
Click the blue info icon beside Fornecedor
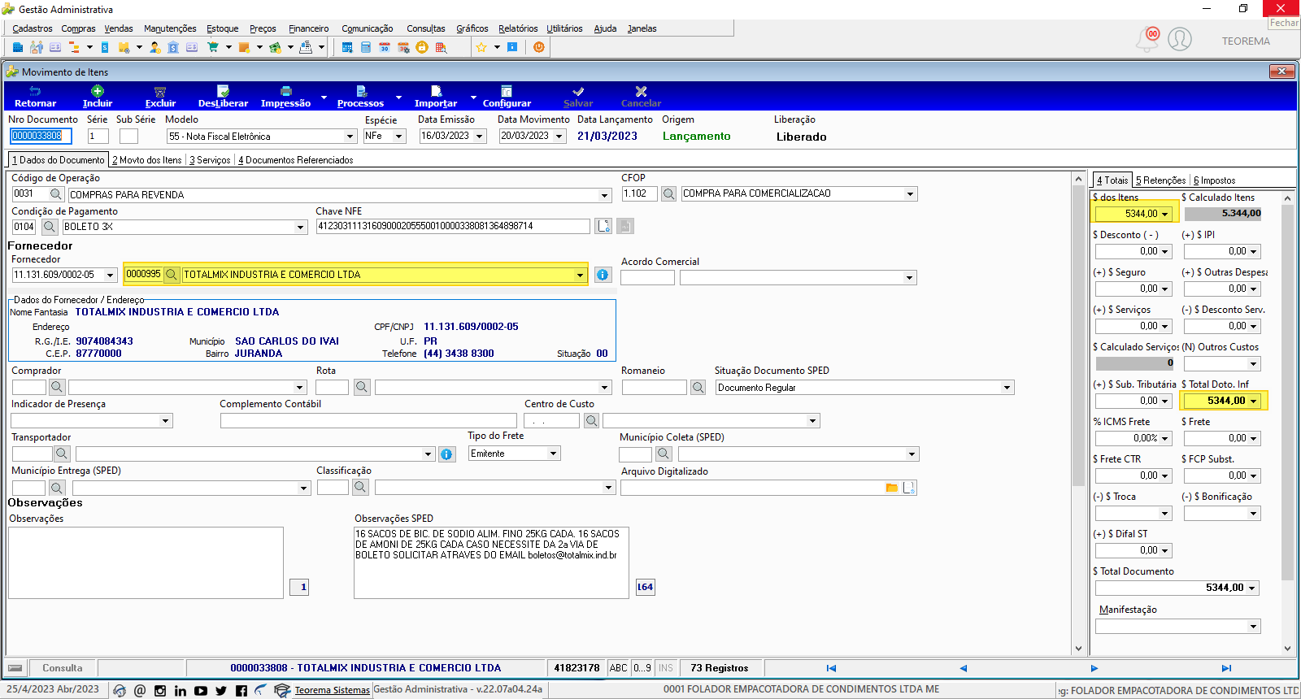coord(603,275)
